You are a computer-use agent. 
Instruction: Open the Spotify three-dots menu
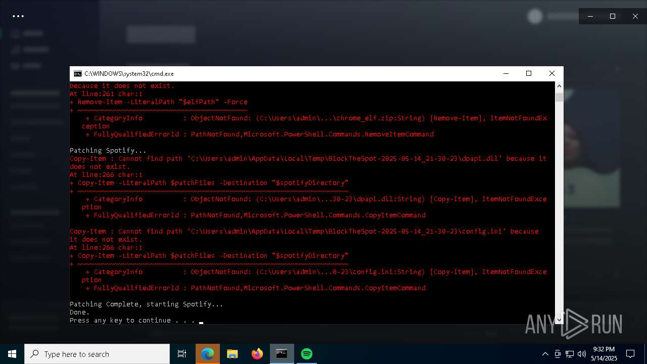pos(18,16)
